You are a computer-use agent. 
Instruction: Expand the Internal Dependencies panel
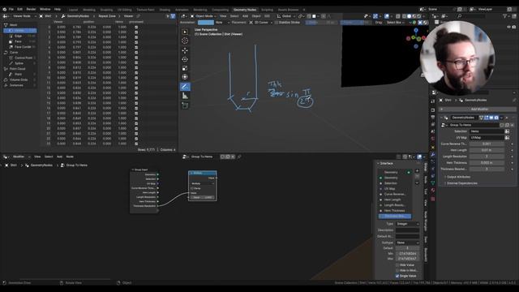pos(461,183)
